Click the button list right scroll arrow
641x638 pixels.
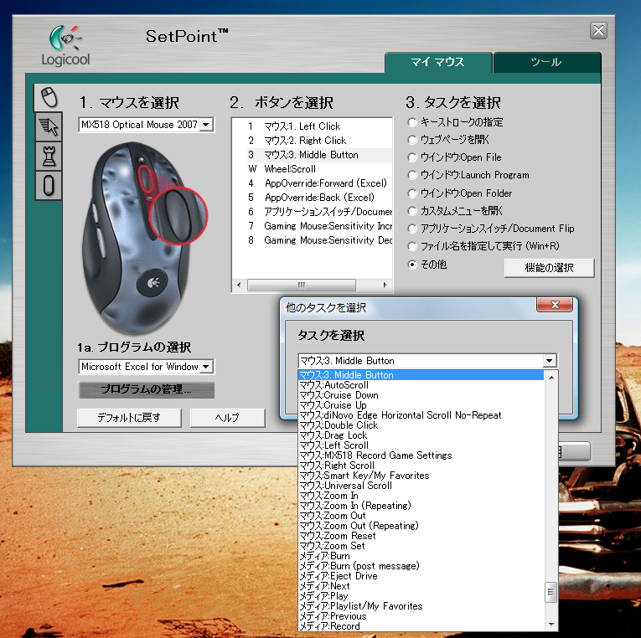point(385,285)
